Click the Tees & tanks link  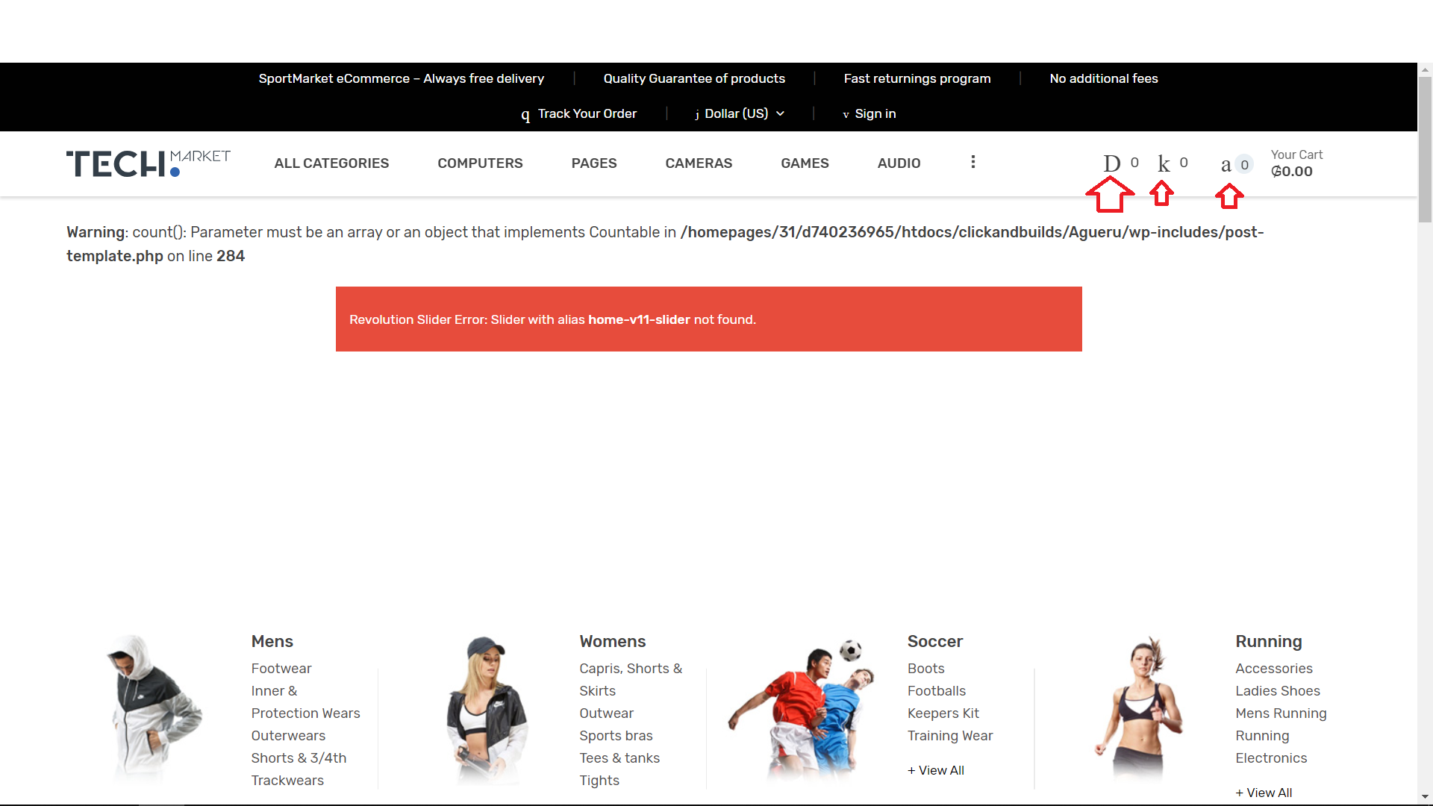coord(619,758)
